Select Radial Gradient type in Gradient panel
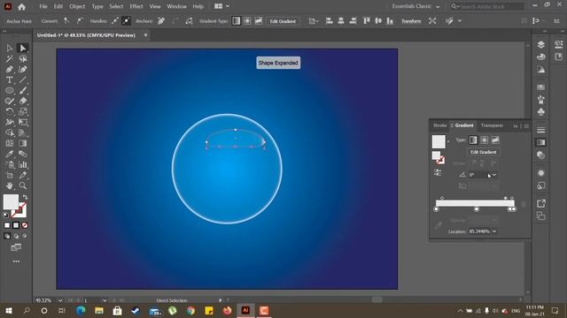The height and width of the screenshot is (318, 567). tap(485, 140)
